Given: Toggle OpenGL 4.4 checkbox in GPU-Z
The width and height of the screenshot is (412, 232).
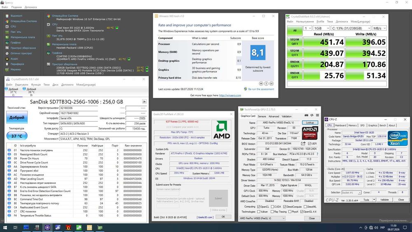Looking at the screenshot, I should coord(302,211).
